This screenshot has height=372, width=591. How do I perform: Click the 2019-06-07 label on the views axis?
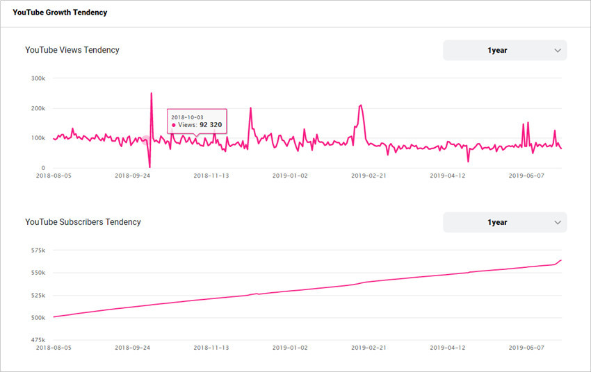click(x=526, y=176)
